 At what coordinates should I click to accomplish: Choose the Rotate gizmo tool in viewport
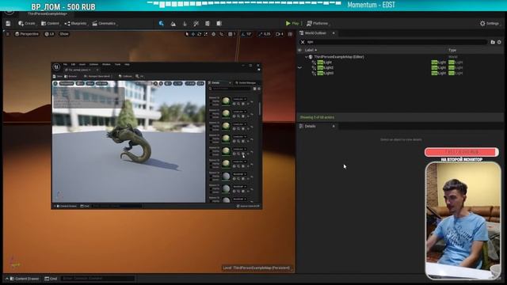pyautogui.click(x=199, y=34)
